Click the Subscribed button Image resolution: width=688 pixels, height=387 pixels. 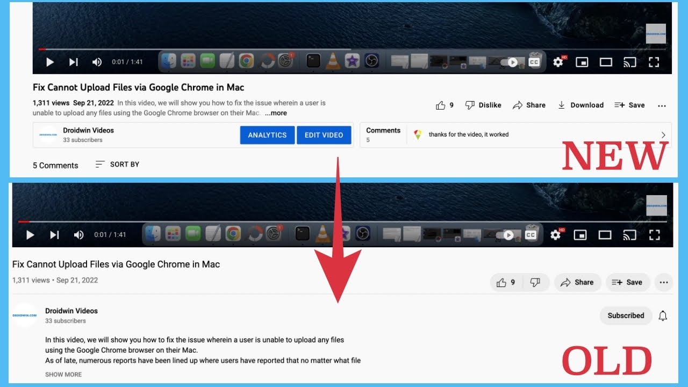(626, 316)
